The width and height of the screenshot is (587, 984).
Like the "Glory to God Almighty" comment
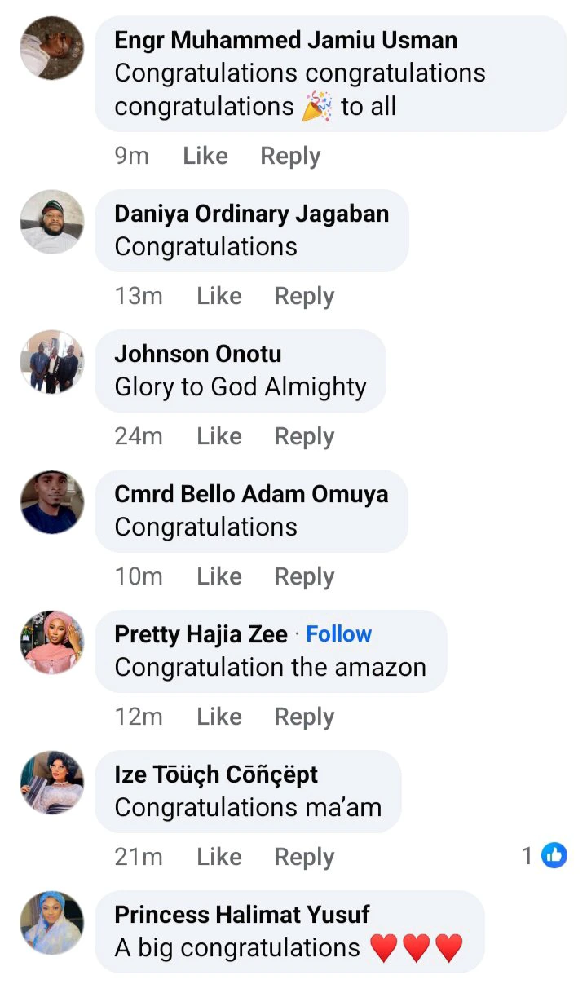coord(218,436)
